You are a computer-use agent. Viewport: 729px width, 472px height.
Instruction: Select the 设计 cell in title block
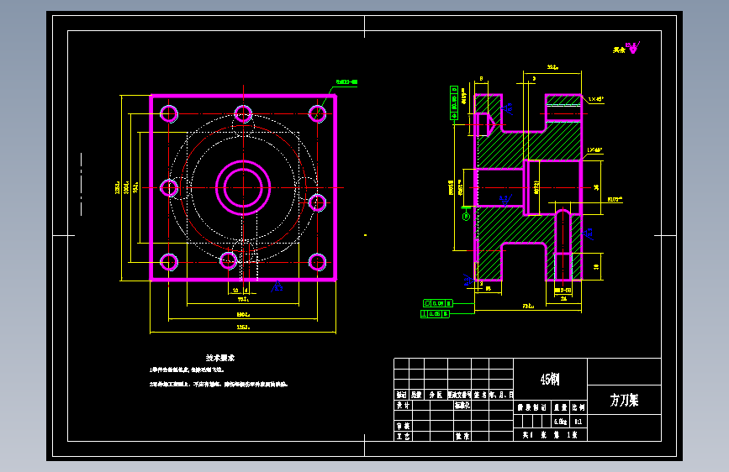[x=403, y=405]
